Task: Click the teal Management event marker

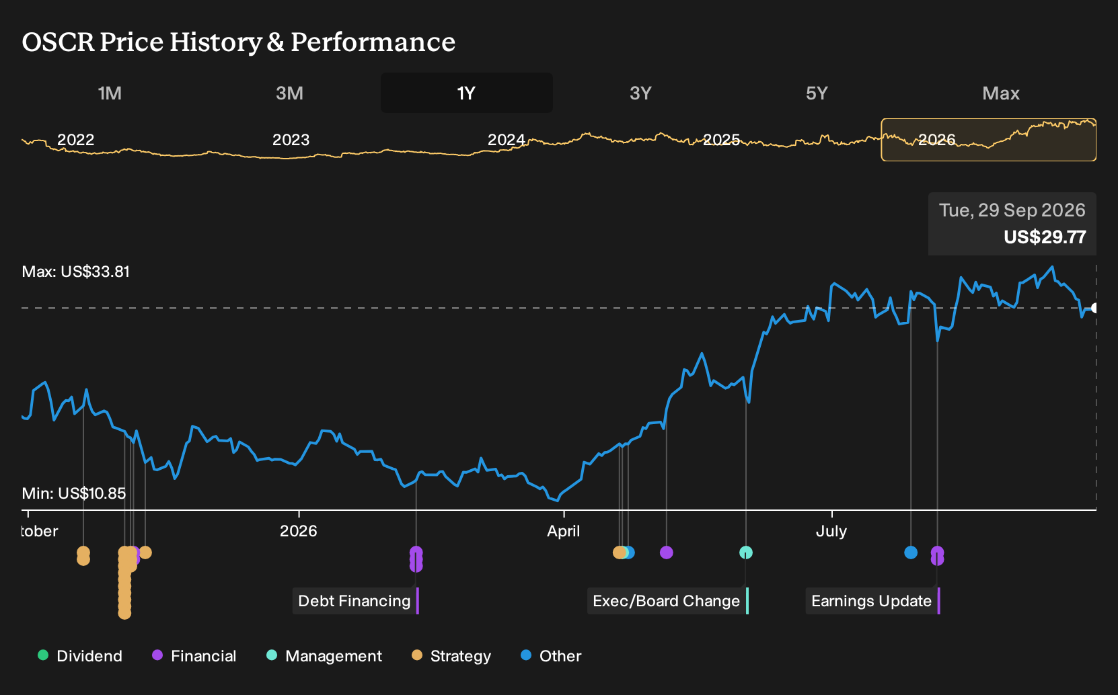Action: [x=745, y=553]
